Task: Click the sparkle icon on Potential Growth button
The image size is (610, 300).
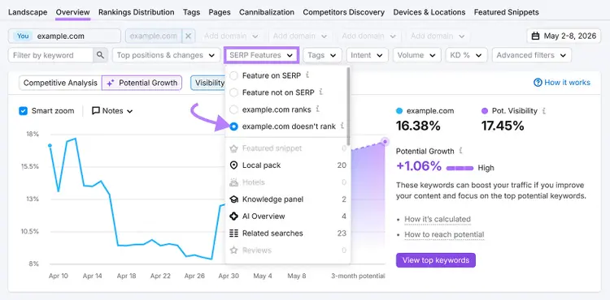Action: 111,83
